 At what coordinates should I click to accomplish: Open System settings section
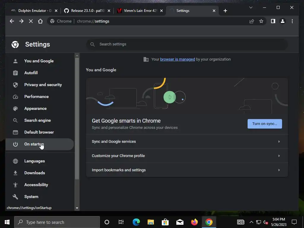(39, 197)
